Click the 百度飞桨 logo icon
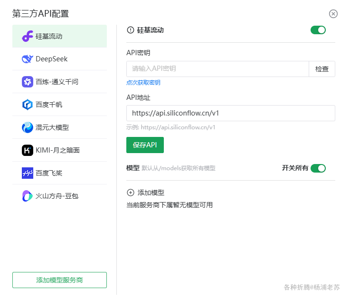This screenshot has width=350, height=300. [28, 173]
